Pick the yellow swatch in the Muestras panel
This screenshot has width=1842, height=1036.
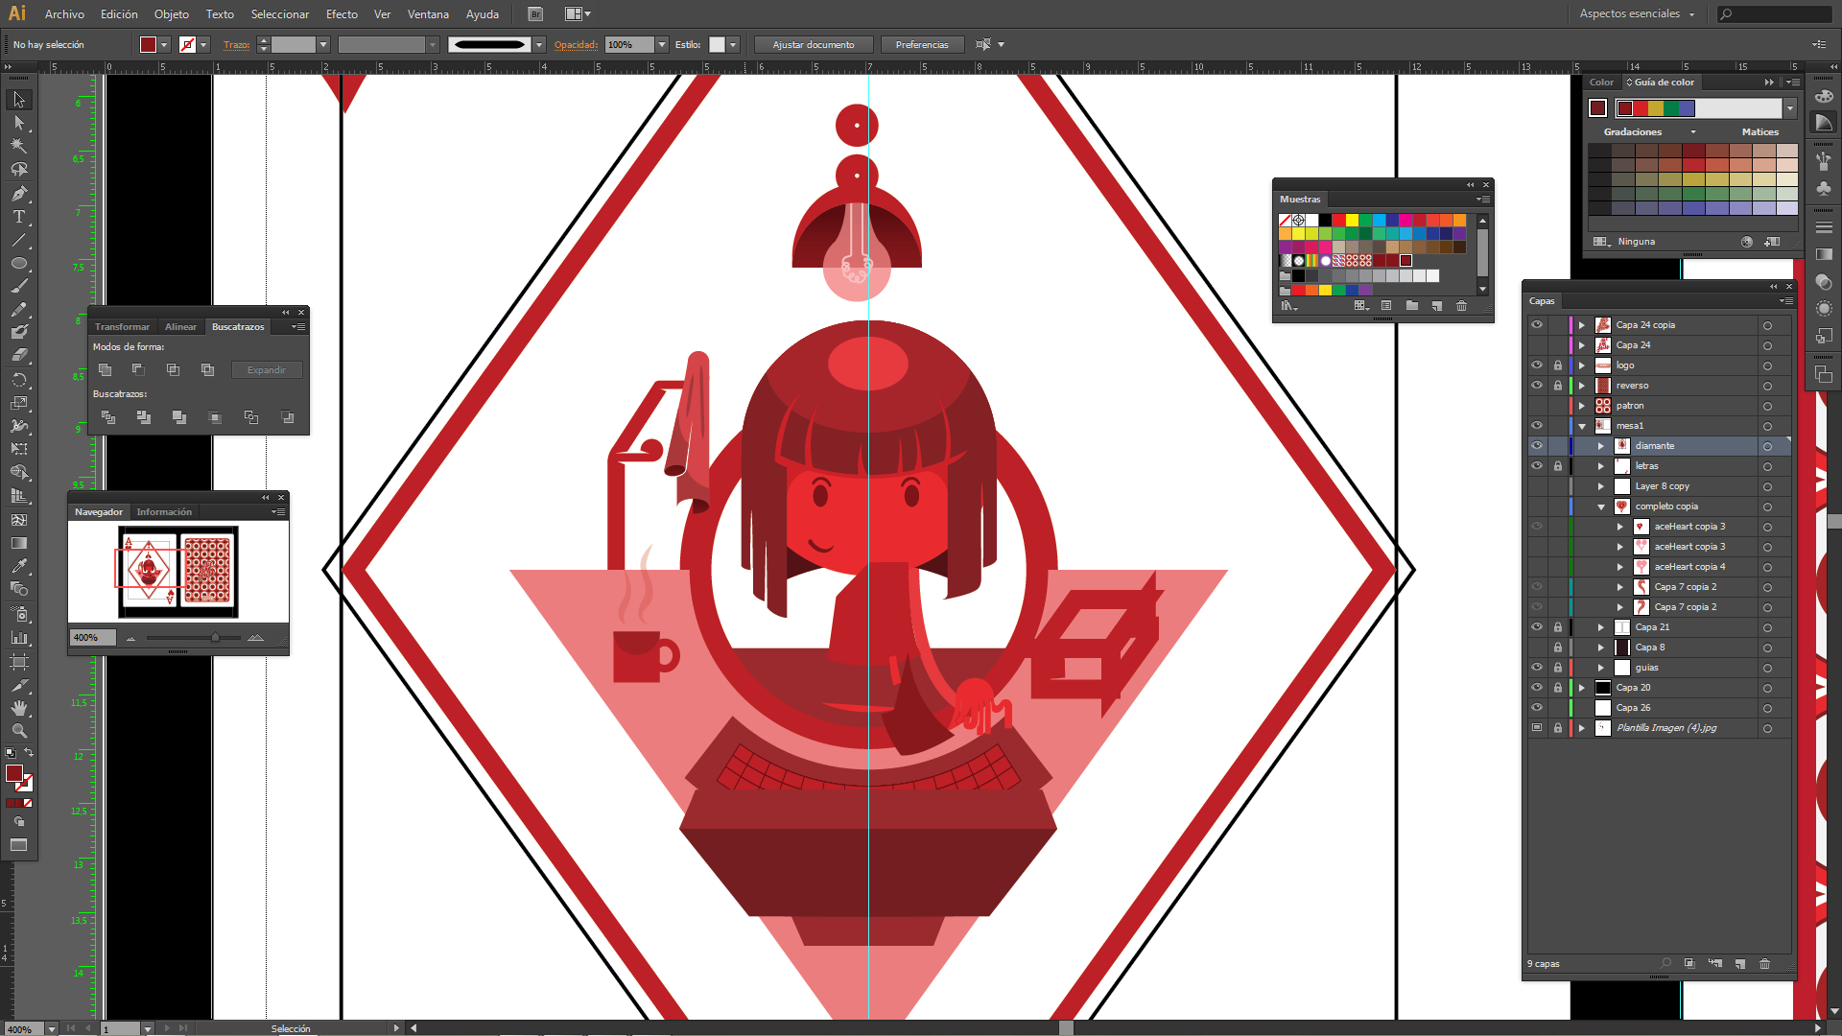[1352, 221]
